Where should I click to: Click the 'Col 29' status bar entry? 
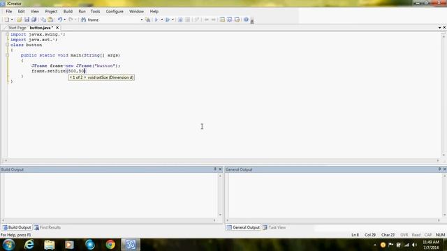click(370, 235)
